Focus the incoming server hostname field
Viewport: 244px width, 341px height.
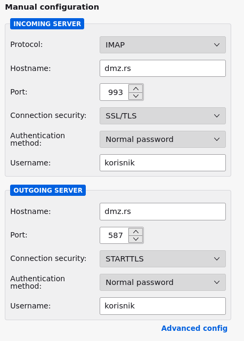pos(162,68)
